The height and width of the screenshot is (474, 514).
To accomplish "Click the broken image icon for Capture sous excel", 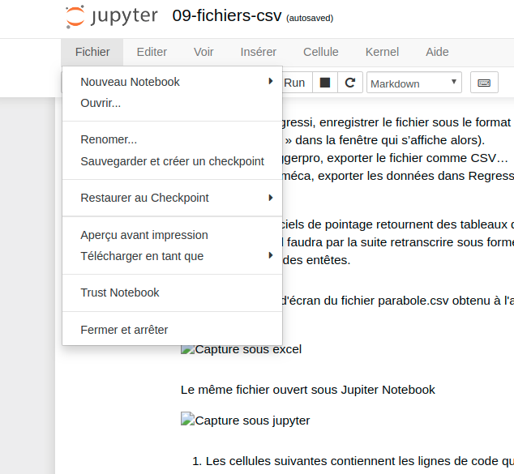I will (x=187, y=349).
